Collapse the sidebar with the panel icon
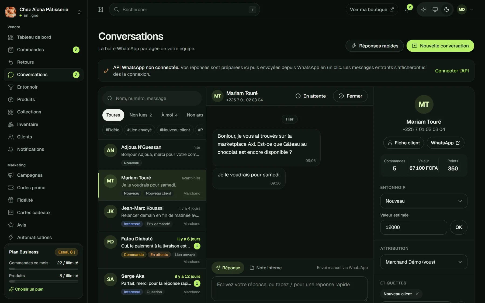This screenshot has height=303, width=485. pyautogui.click(x=100, y=9)
